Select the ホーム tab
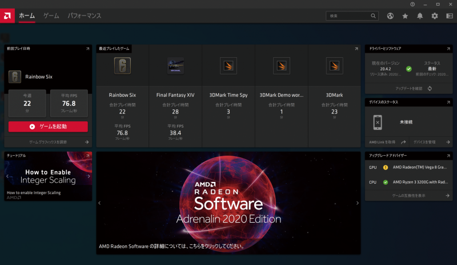Viewport: 457px width, 265px height. [27, 16]
